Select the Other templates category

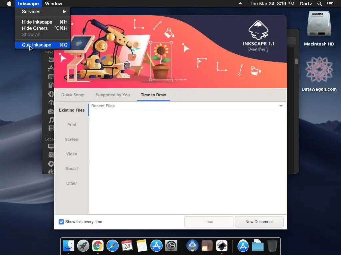pyautogui.click(x=72, y=183)
